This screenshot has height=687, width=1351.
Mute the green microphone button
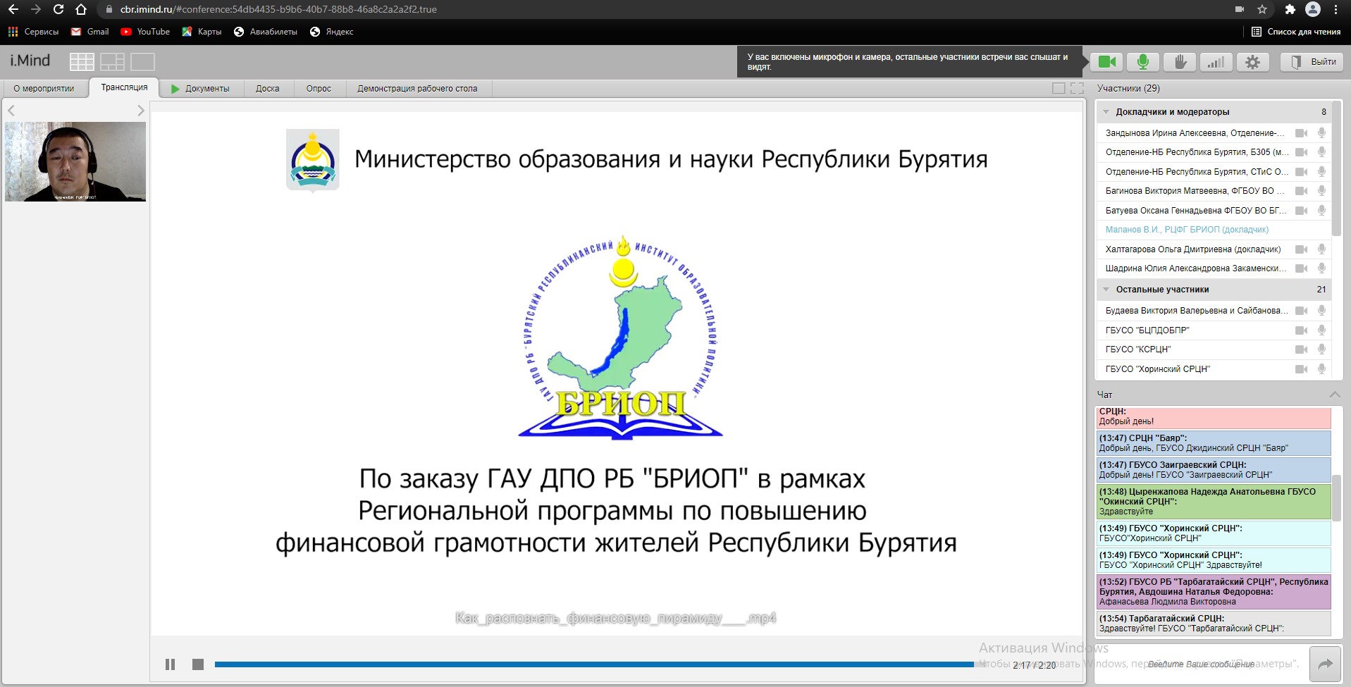click(1143, 62)
